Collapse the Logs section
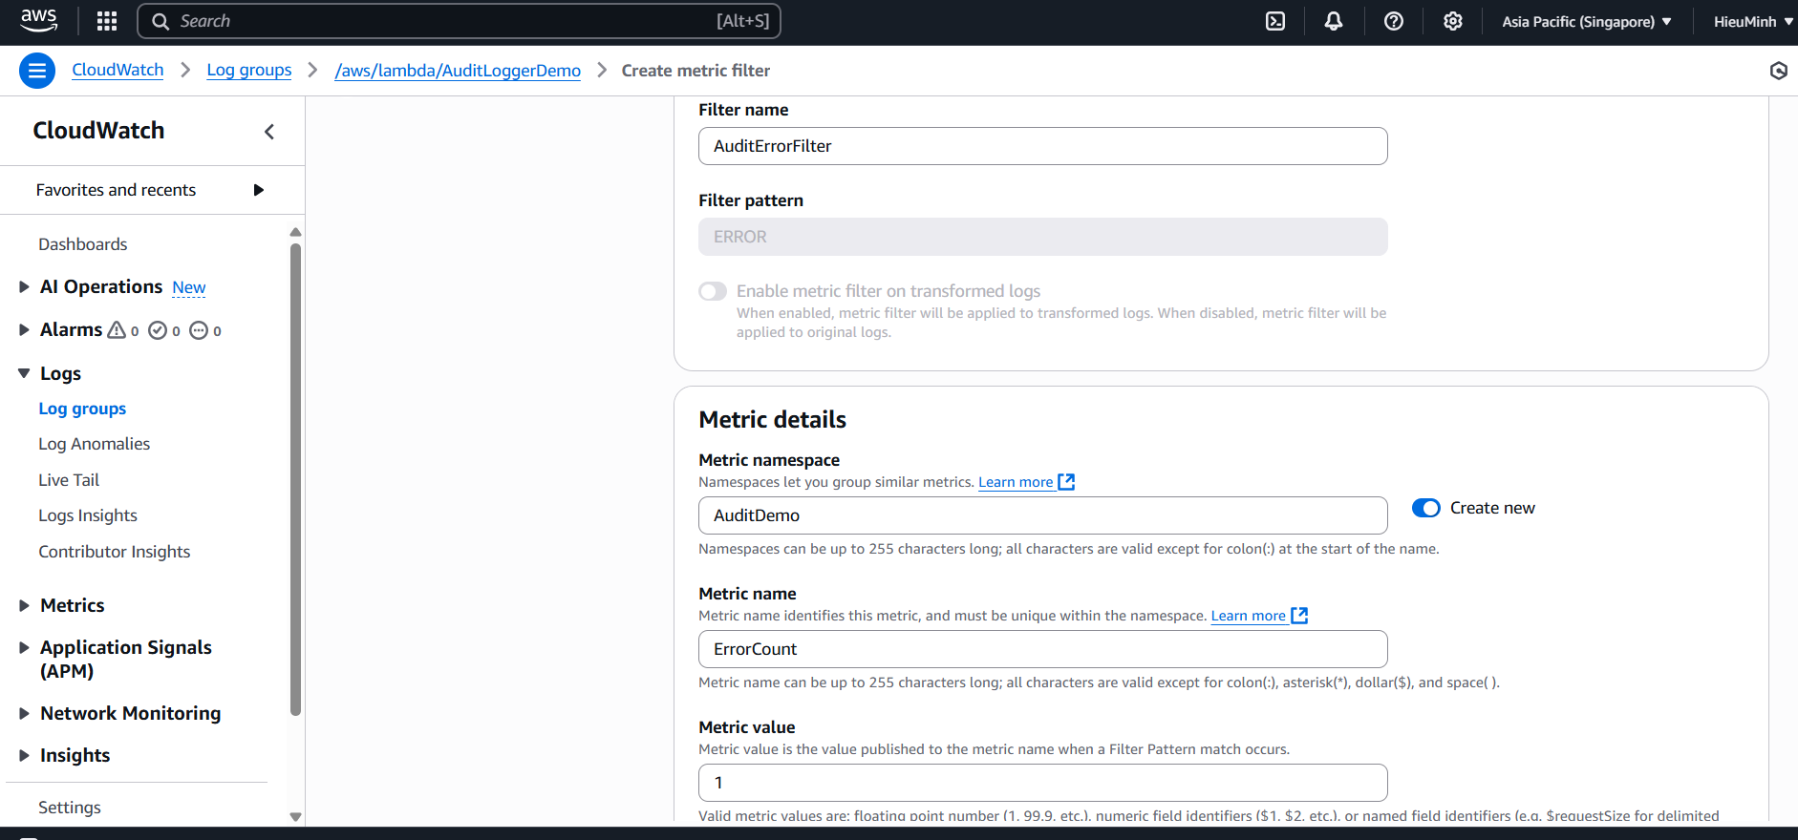 (24, 373)
